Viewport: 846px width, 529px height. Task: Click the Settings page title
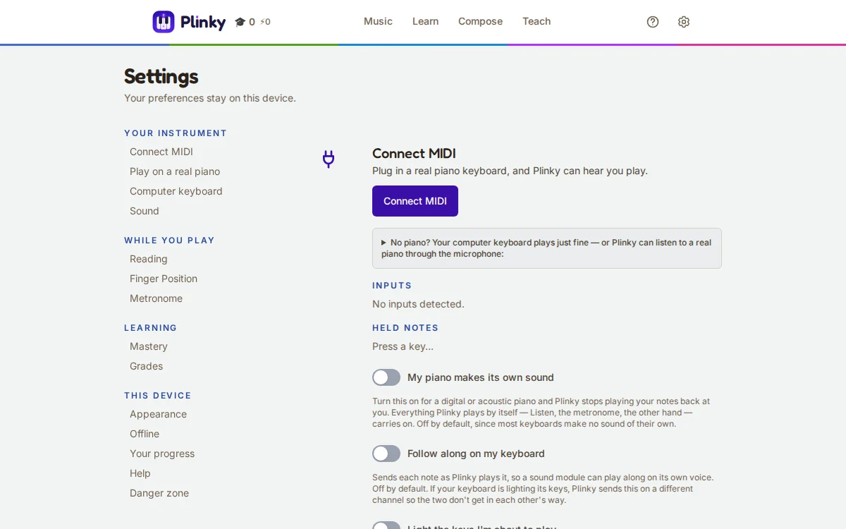(x=161, y=76)
